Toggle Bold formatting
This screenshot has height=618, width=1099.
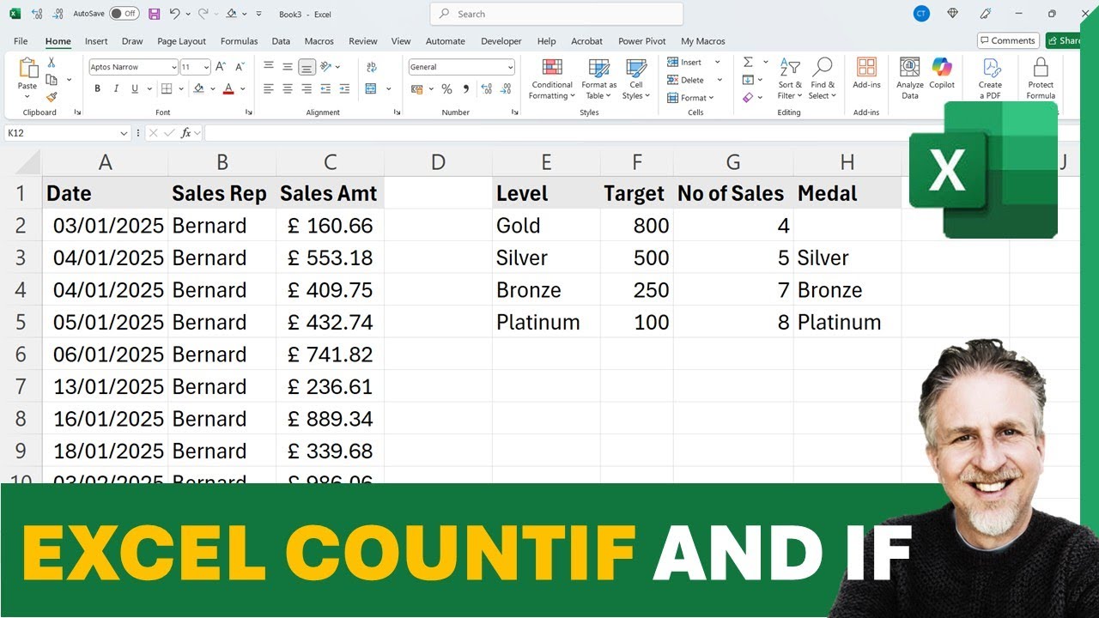tap(97, 88)
